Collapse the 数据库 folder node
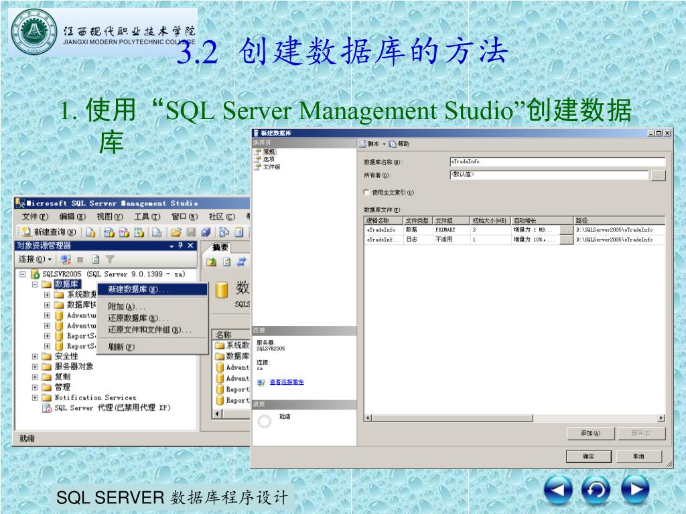The image size is (686, 514). click(x=35, y=284)
